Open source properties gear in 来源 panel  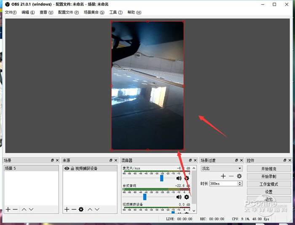pos(81,209)
